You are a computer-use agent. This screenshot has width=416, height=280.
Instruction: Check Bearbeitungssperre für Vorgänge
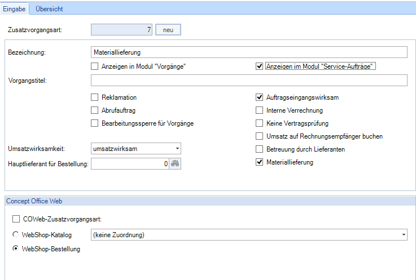pyautogui.click(x=95, y=123)
